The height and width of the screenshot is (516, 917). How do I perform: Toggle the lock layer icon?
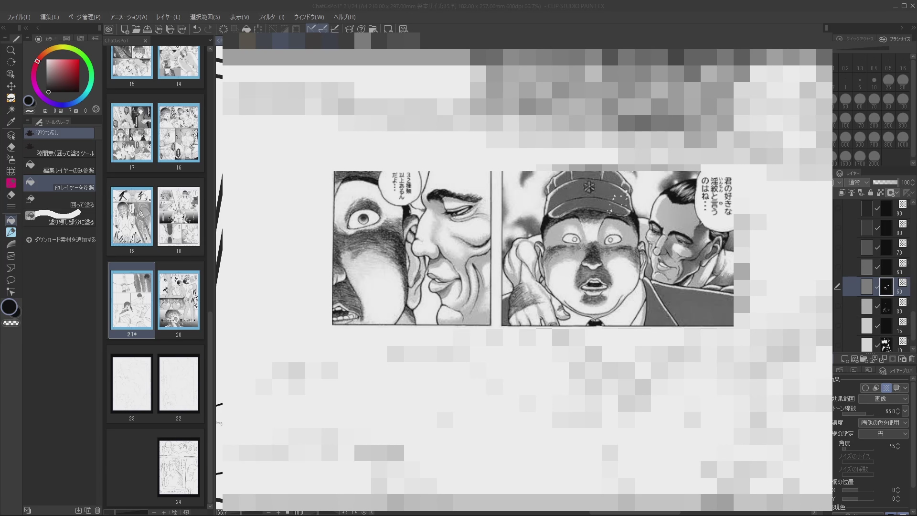(x=870, y=193)
